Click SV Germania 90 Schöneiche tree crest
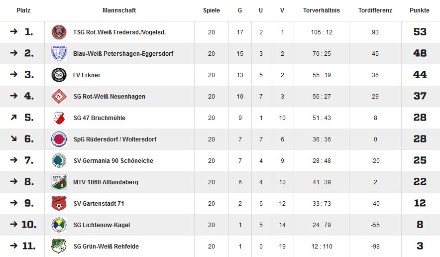The width and height of the screenshot is (440, 257). pyautogui.click(x=59, y=161)
